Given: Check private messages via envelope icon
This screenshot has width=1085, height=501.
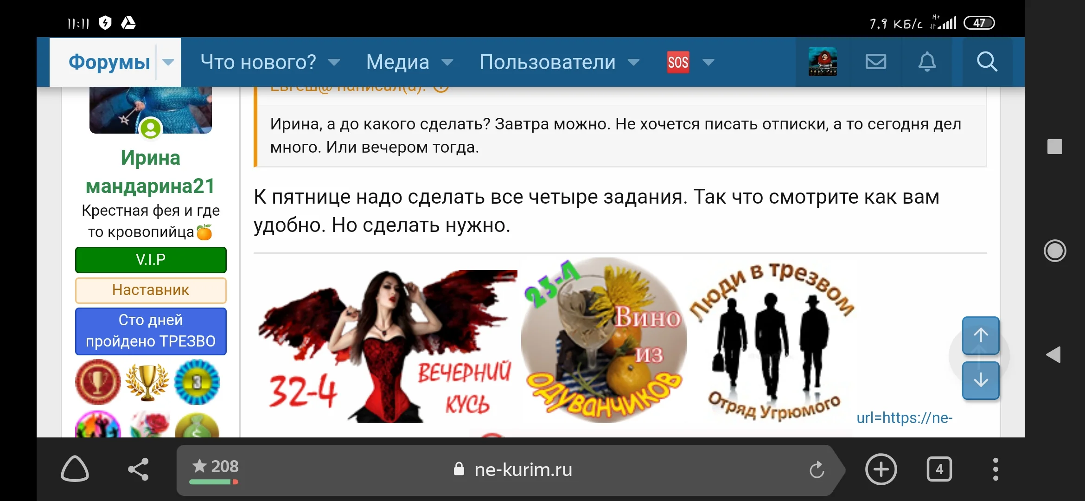Looking at the screenshot, I should 875,62.
